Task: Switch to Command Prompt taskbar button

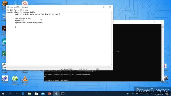Action: coord(63,94)
